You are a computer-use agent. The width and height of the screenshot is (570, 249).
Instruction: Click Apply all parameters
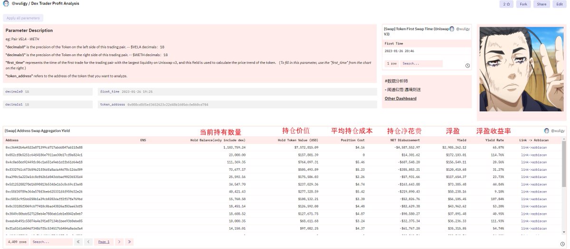click(x=23, y=18)
